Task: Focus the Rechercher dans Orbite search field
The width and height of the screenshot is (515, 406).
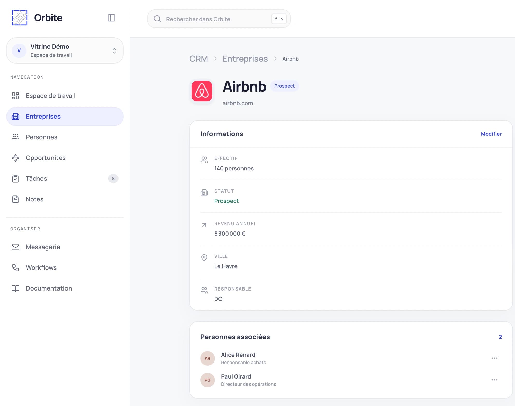Action: pos(219,19)
